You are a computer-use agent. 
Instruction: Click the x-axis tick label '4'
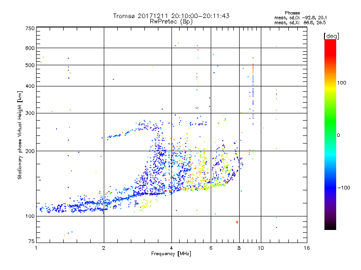click(x=171, y=248)
